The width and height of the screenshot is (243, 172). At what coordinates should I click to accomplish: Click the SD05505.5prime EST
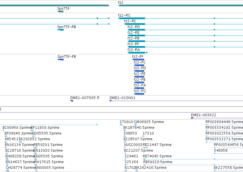tap(34, 137)
